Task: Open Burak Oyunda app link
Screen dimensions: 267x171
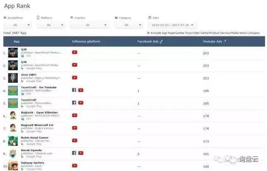Action: pyautogui.click(x=31, y=150)
